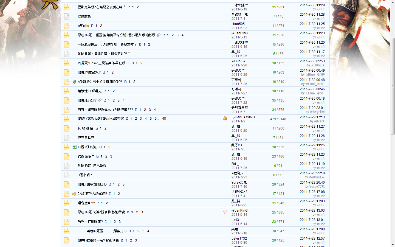This screenshot has height=247, width=395.
Task: Click the page icon after '到 底 點 解'
Action: 97,128
